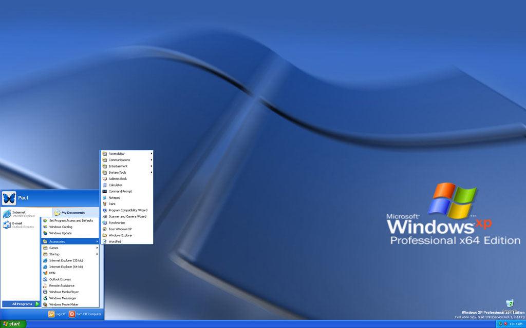Image resolution: width=526 pixels, height=328 pixels.
Task: Launch Internet Explorer (64-bit) icon
Action: pos(45,266)
